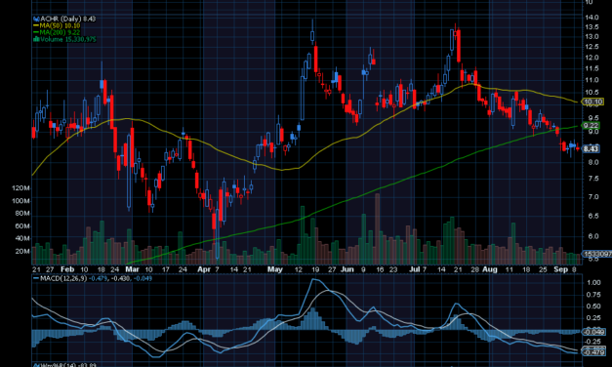
Task: Click the 7.5 price axis label
Action: (593, 179)
